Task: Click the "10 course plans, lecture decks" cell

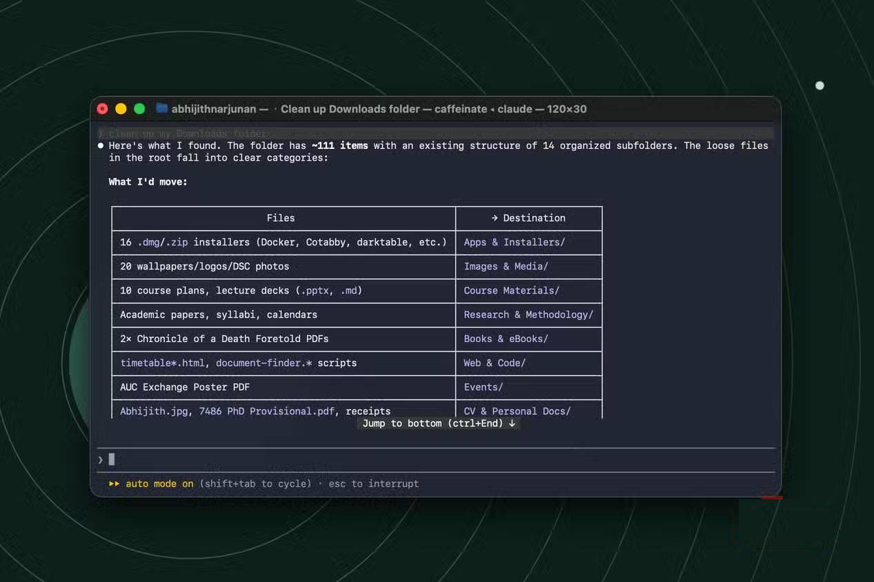Action: 284,290
